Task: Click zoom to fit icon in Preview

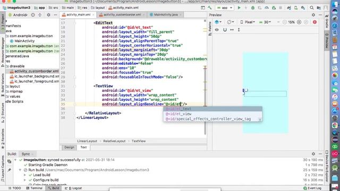Action: [x=306, y=22]
